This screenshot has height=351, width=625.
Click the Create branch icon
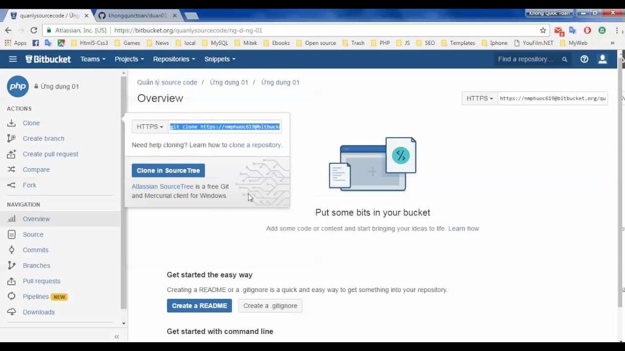(x=12, y=138)
